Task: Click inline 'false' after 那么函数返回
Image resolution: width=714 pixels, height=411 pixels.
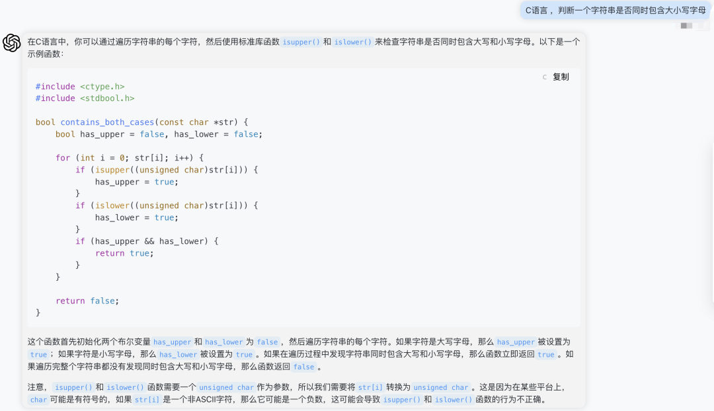Action: coord(303,367)
